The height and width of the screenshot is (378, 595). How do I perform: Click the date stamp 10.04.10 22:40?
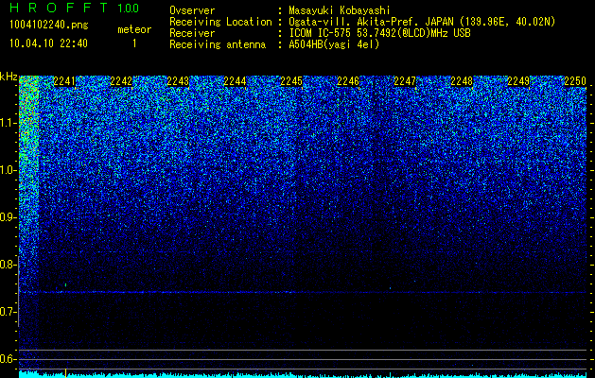[48, 43]
